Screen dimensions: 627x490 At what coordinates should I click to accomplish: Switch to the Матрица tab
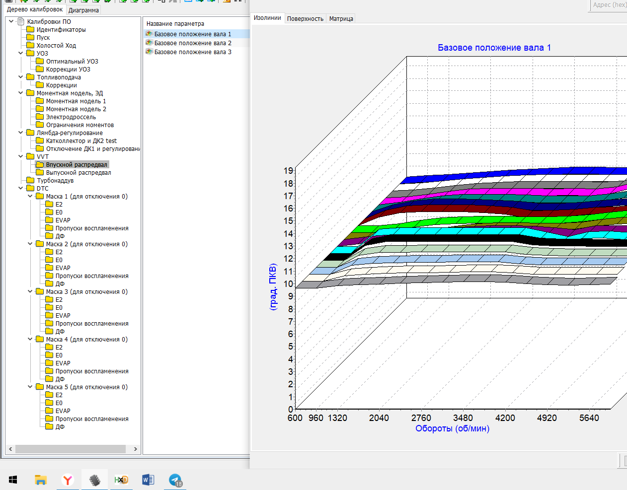341,19
